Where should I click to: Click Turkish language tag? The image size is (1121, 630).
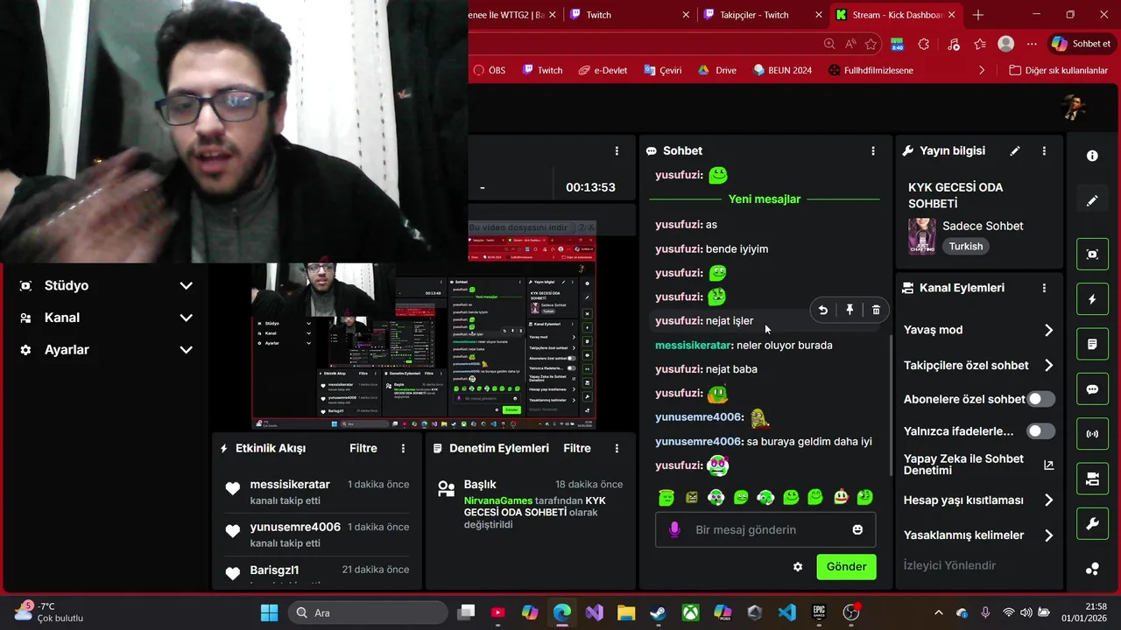point(966,247)
